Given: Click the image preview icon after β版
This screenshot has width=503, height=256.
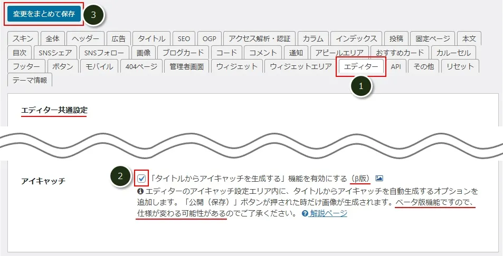Looking at the screenshot, I should [x=379, y=179].
